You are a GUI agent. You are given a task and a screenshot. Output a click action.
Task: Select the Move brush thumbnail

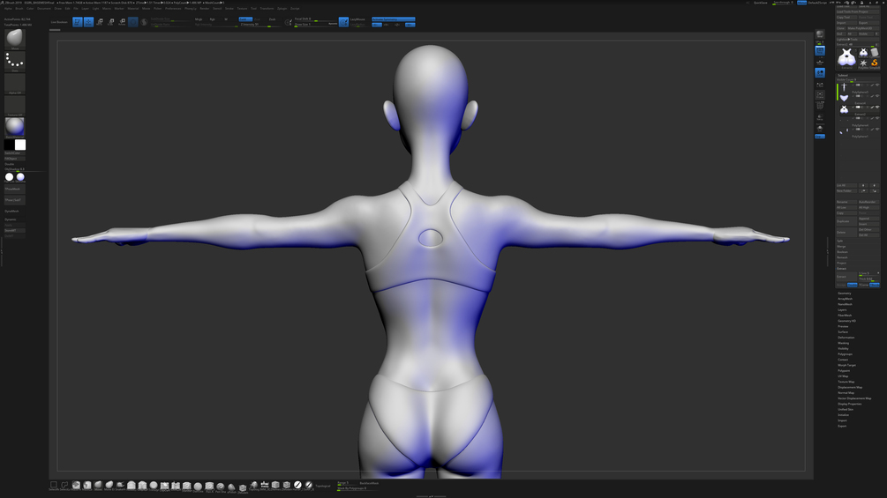pyautogui.click(x=15, y=39)
